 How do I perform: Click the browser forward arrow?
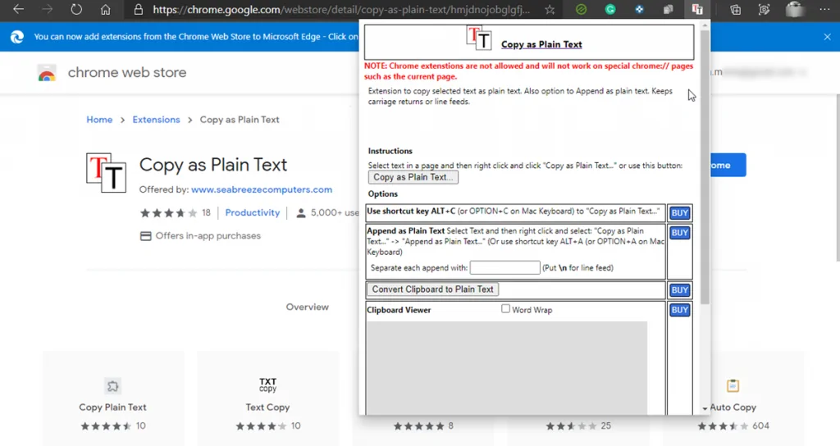[47, 9]
